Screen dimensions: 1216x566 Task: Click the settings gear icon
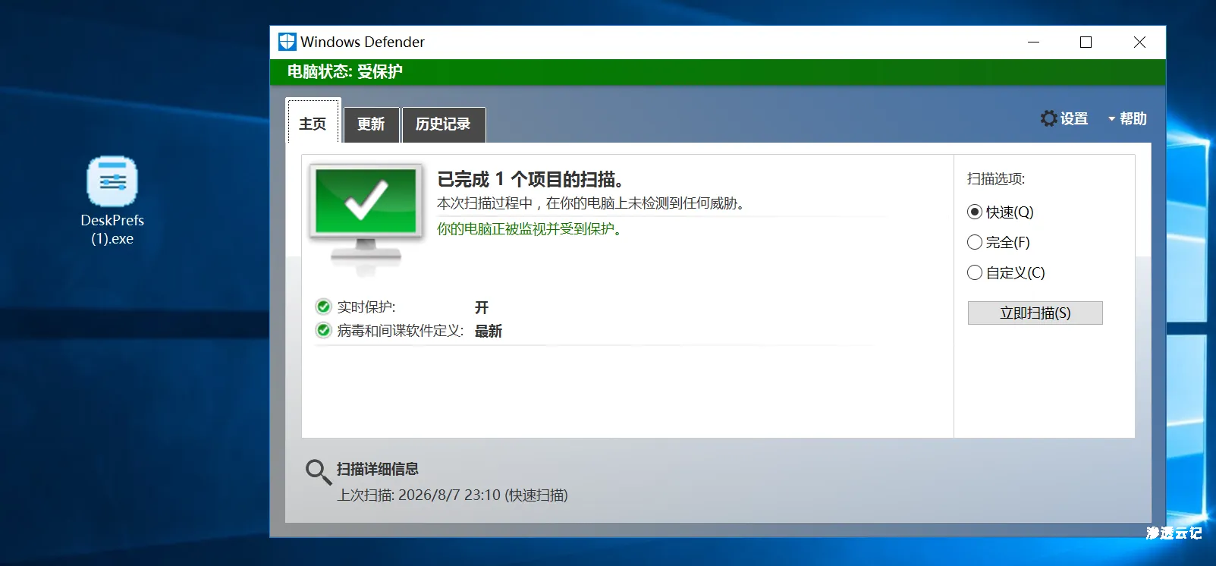point(1049,118)
